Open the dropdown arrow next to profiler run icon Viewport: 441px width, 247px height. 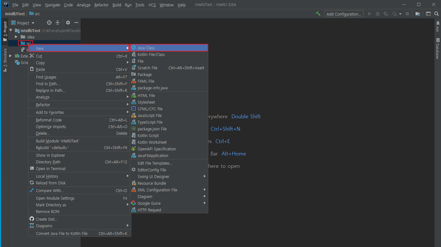pyautogui.click(x=400, y=14)
